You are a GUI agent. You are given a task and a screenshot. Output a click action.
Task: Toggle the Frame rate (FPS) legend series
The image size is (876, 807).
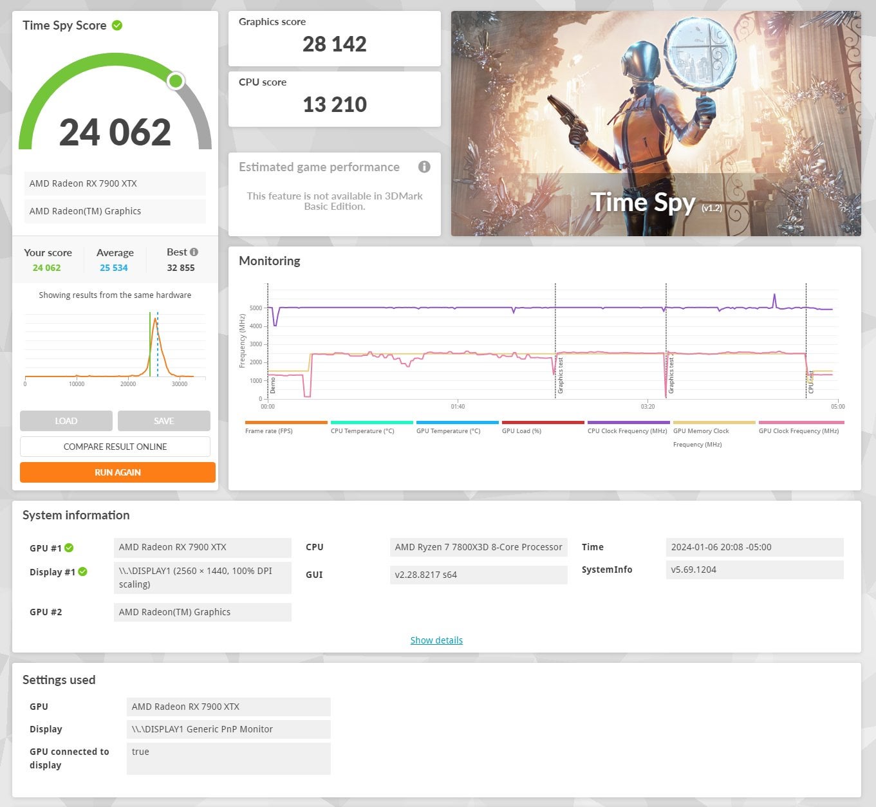286,423
